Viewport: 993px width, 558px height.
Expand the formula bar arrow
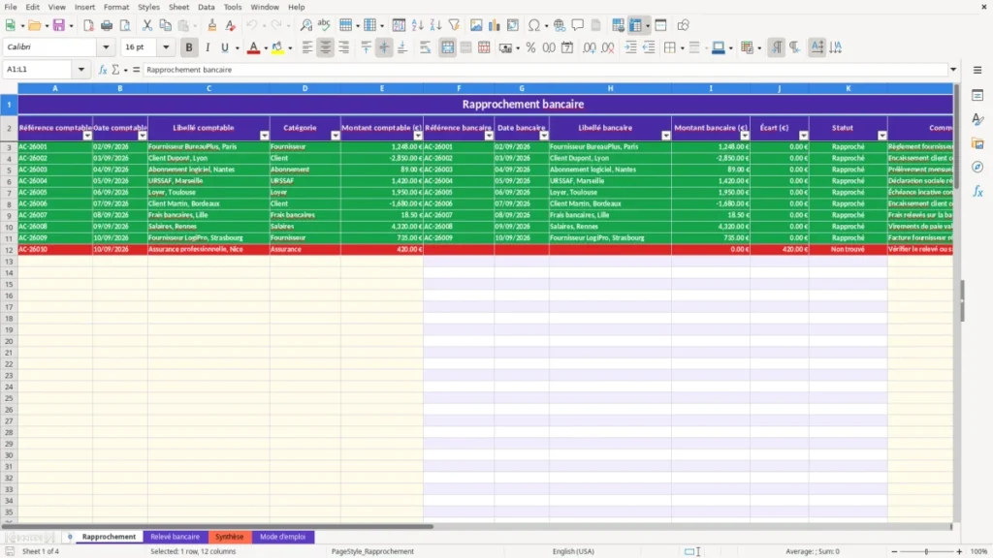(x=953, y=70)
